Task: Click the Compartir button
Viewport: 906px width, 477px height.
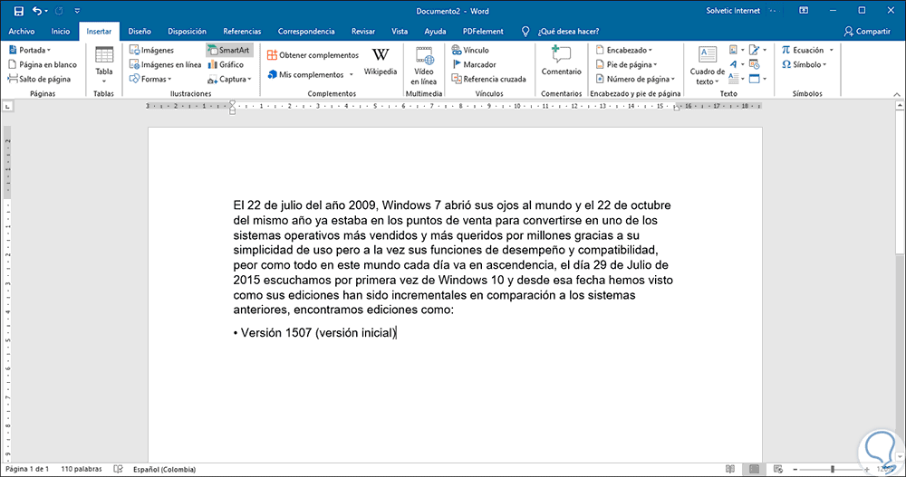Action: pos(867,31)
